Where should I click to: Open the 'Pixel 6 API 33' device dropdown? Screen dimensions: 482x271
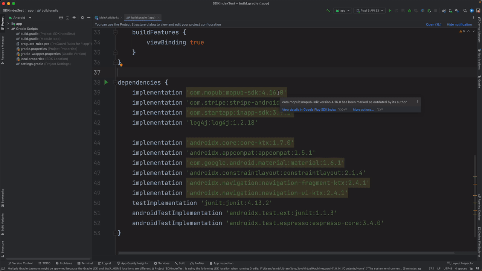(x=370, y=11)
